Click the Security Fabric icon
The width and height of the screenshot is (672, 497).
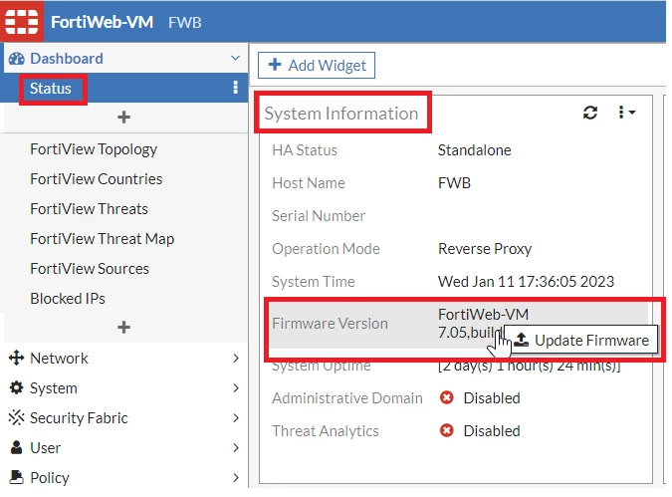click(16, 417)
